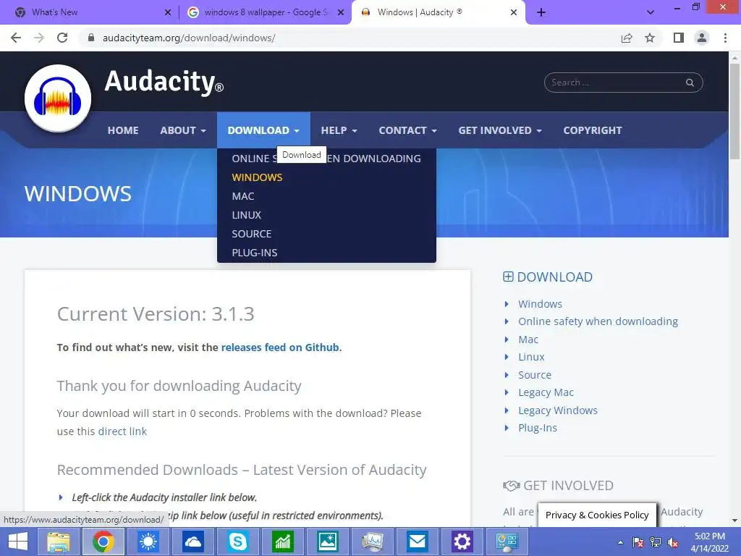Click the padlock site info icon
This screenshot has height=556, width=741.
pos(91,38)
